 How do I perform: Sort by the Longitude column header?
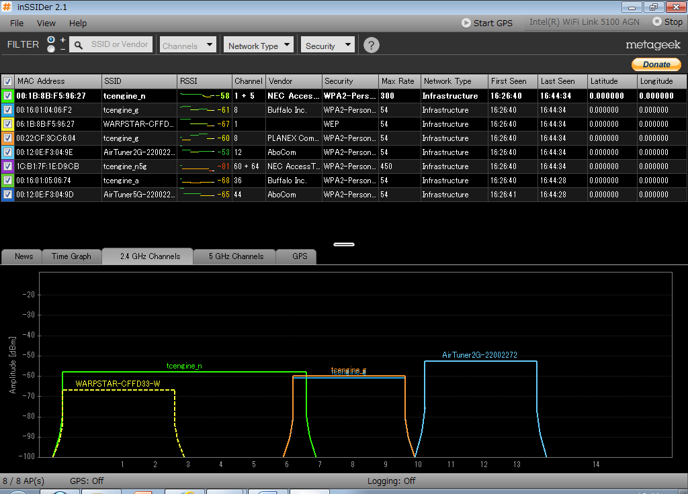(662, 81)
